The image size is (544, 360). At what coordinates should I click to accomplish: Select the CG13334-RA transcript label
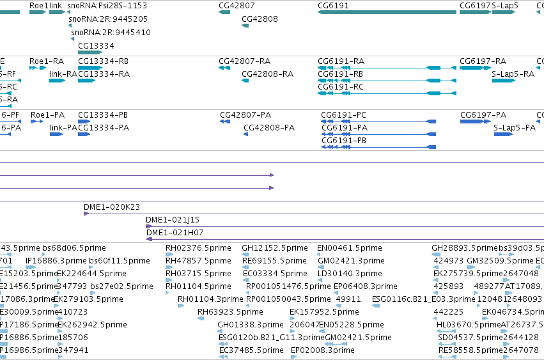104,74
